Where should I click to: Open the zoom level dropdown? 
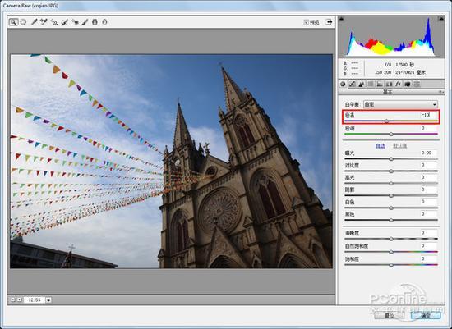tap(48, 300)
